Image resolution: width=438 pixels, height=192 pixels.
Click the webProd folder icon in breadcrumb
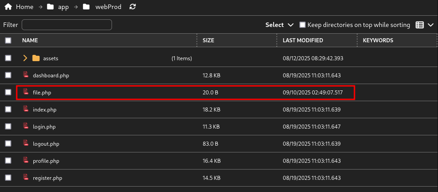pyautogui.click(x=86, y=7)
